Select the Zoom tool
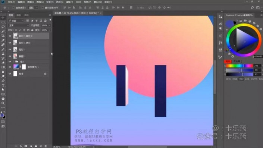 coord(3,103)
